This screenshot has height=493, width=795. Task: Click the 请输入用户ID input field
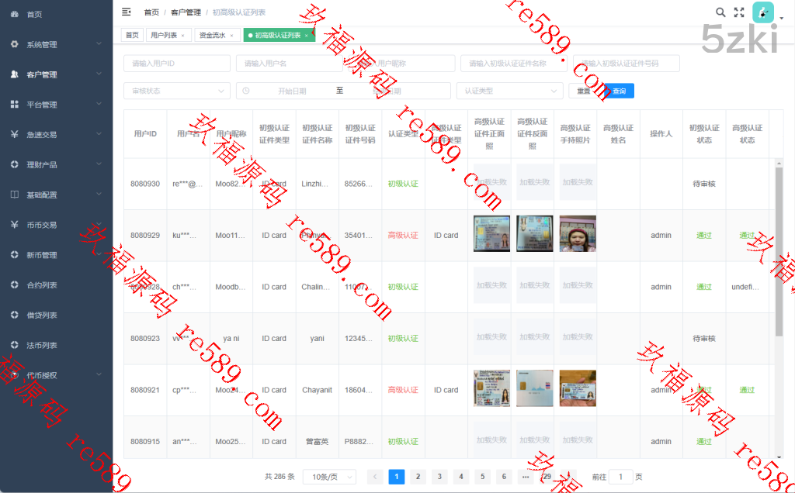click(176, 64)
